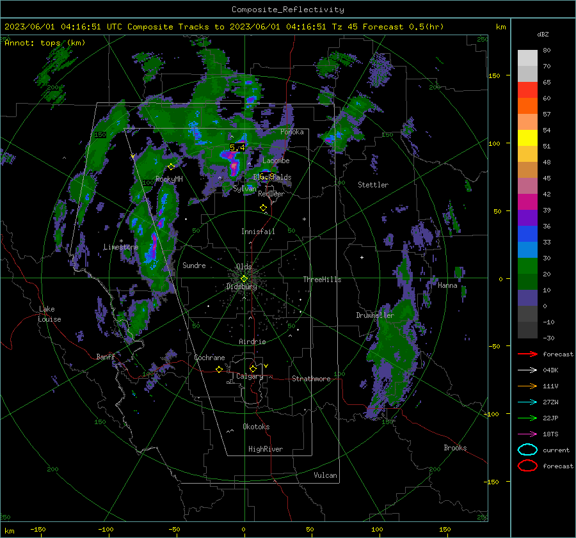Click the Airdrie city label
This screenshot has height=538, width=576.
[x=252, y=342]
